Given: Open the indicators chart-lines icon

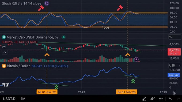Looking at the screenshot, I should coord(152,99).
